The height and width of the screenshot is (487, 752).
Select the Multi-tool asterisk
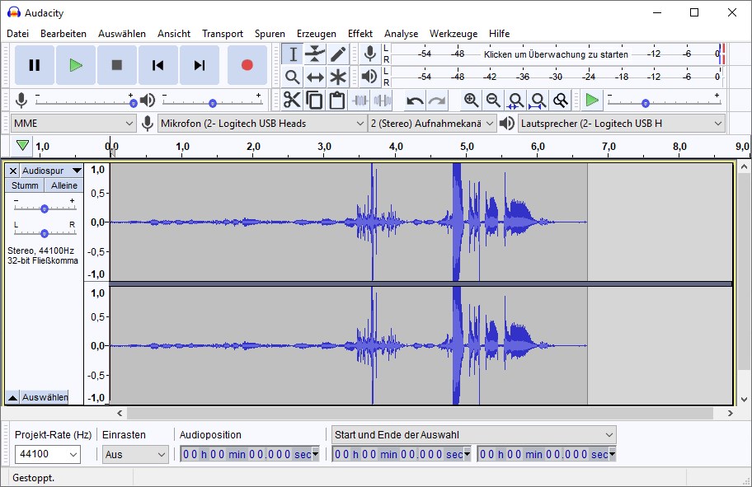coord(338,77)
